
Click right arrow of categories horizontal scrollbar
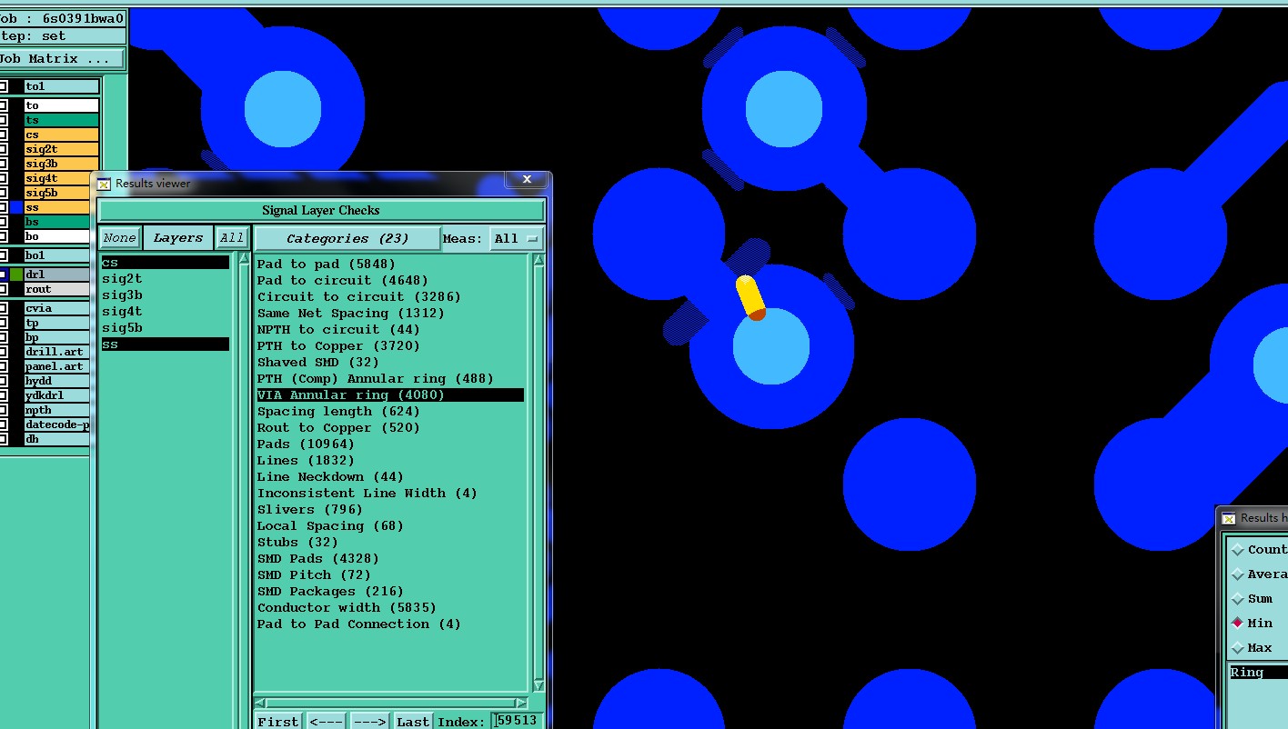coord(521,703)
